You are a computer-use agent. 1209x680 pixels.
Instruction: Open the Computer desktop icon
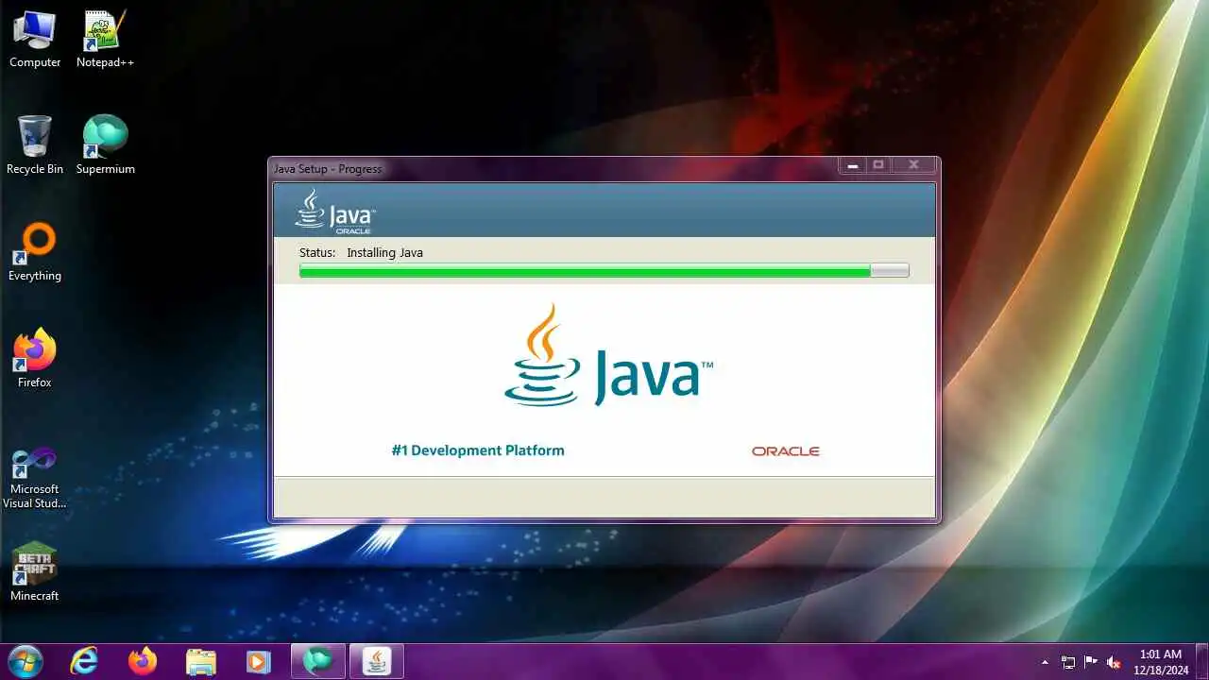click(x=35, y=39)
